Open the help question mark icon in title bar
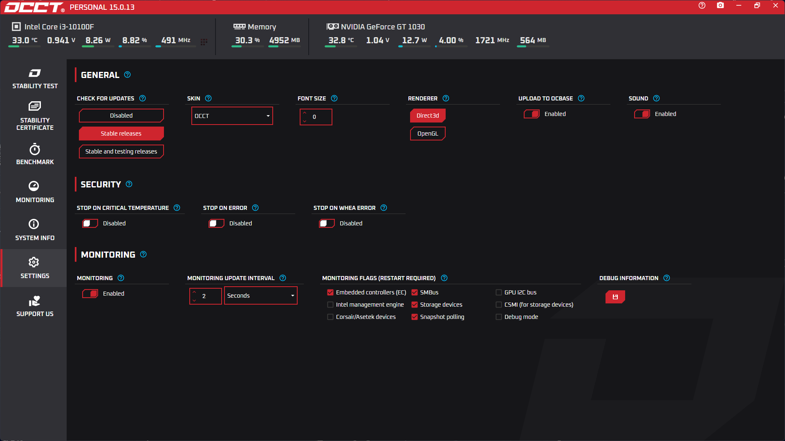This screenshot has height=441, width=785. (x=702, y=5)
